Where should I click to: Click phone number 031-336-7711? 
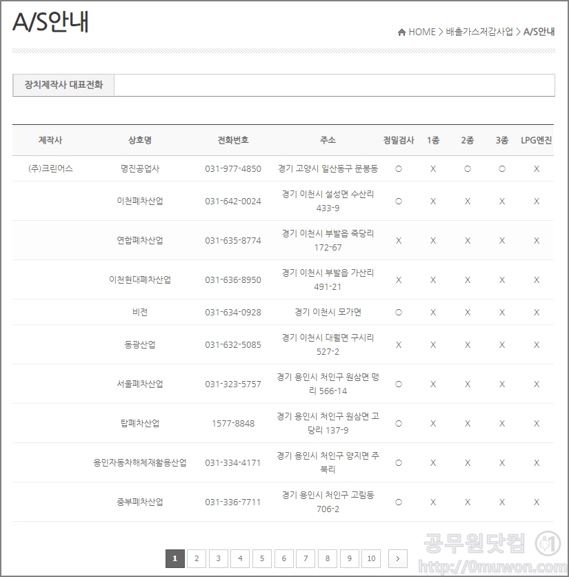click(x=233, y=502)
